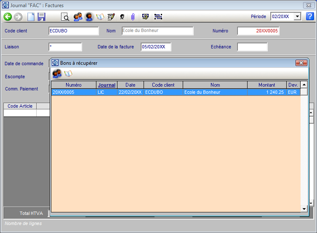
Task: Sort by the Montant column header
Action: pyautogui.click(x=266, y=85)
